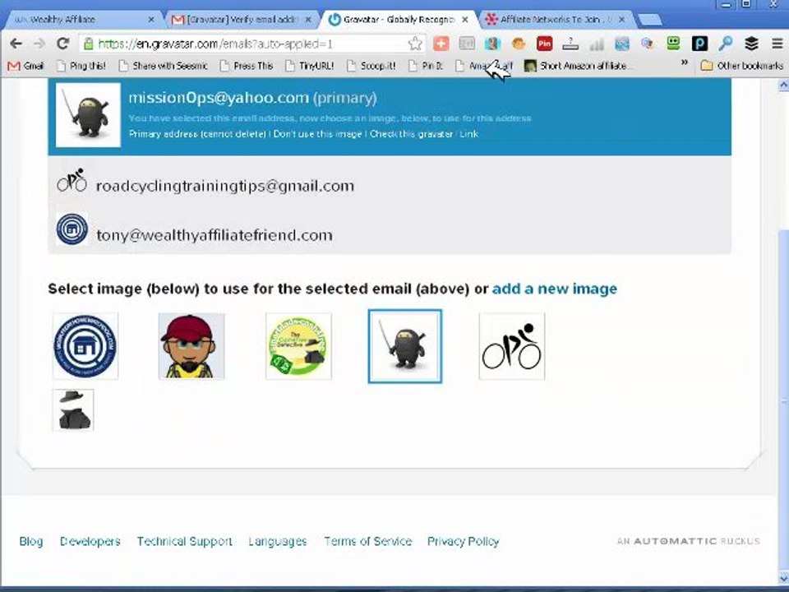Click An Automattic Ruckus footer text
This screenshot has width=789, height=592.
pos(689,541)
